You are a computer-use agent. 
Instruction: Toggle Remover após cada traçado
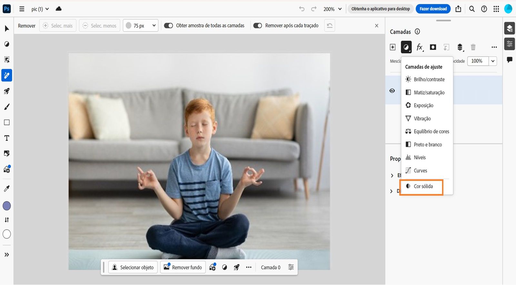(258, 25)
